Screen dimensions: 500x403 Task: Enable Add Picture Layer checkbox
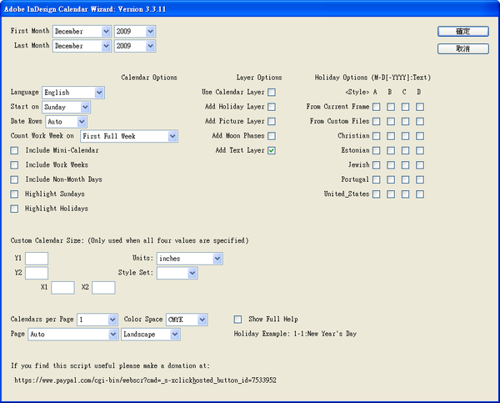coord(272,121)
